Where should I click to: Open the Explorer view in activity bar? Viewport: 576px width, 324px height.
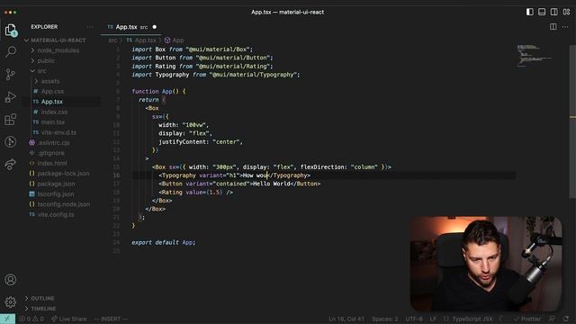11,30
